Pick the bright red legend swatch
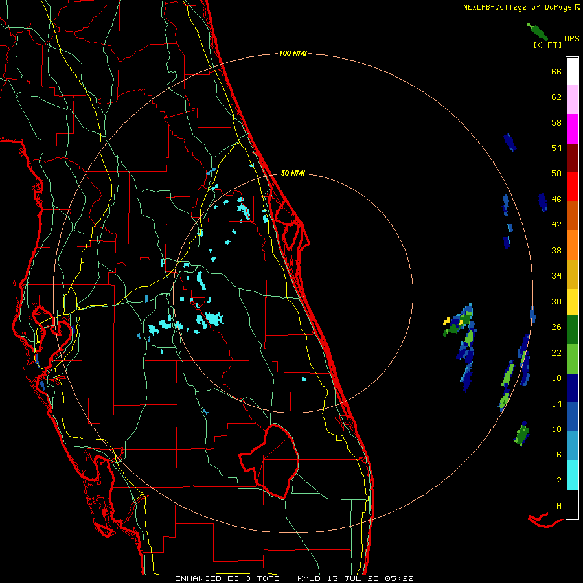Image resolution: width=583 pixels, height=583 pixels. (572, 187)
